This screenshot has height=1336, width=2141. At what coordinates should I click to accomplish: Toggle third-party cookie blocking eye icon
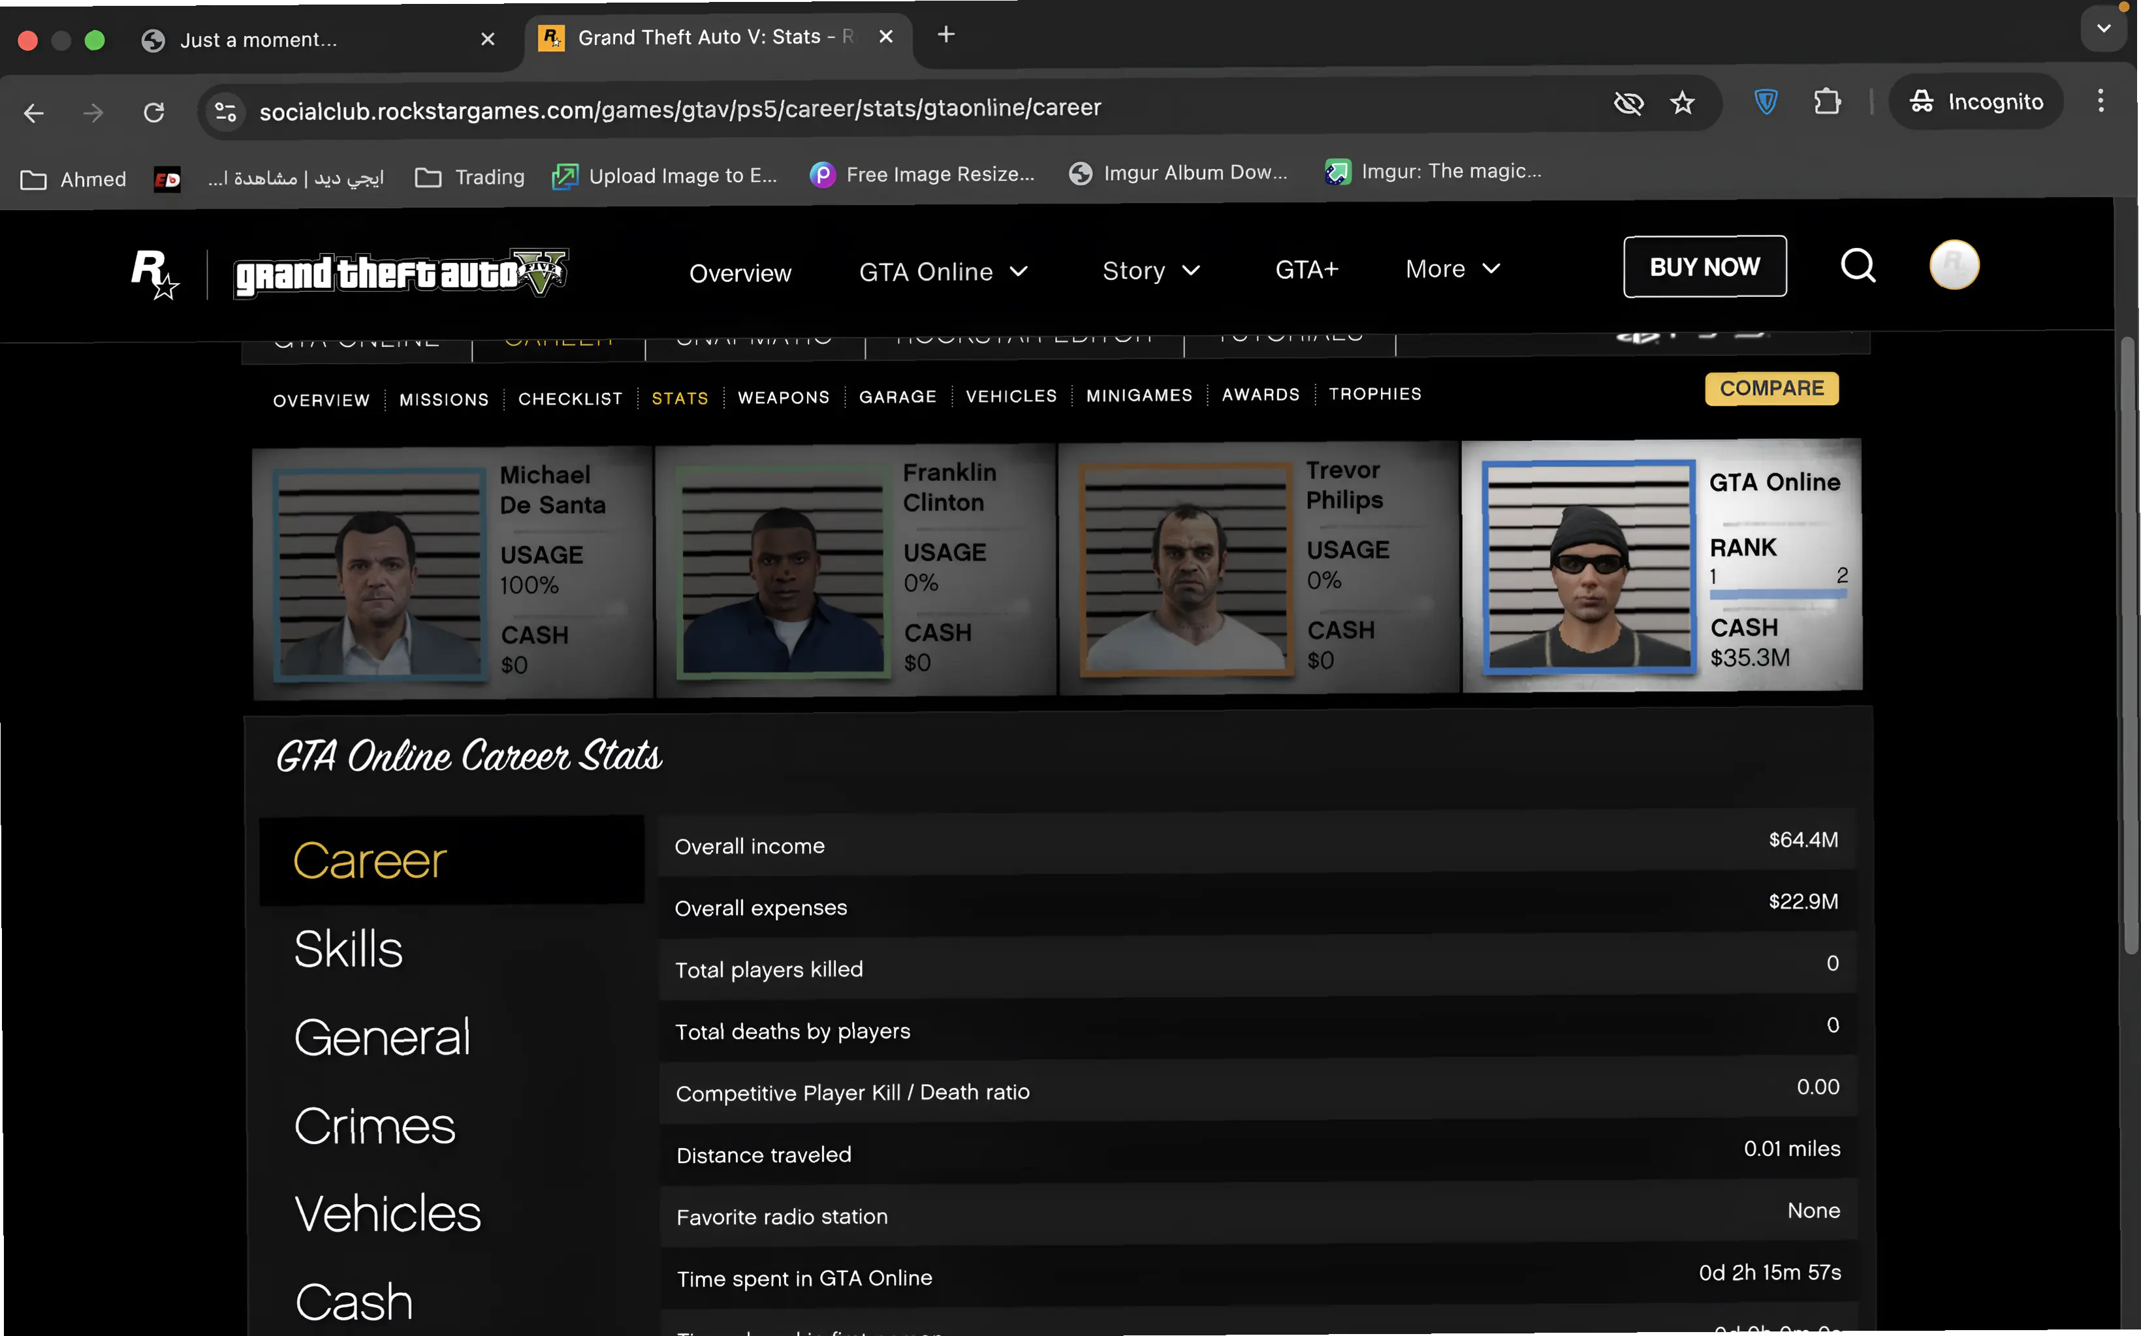(x=1627, y=104)
